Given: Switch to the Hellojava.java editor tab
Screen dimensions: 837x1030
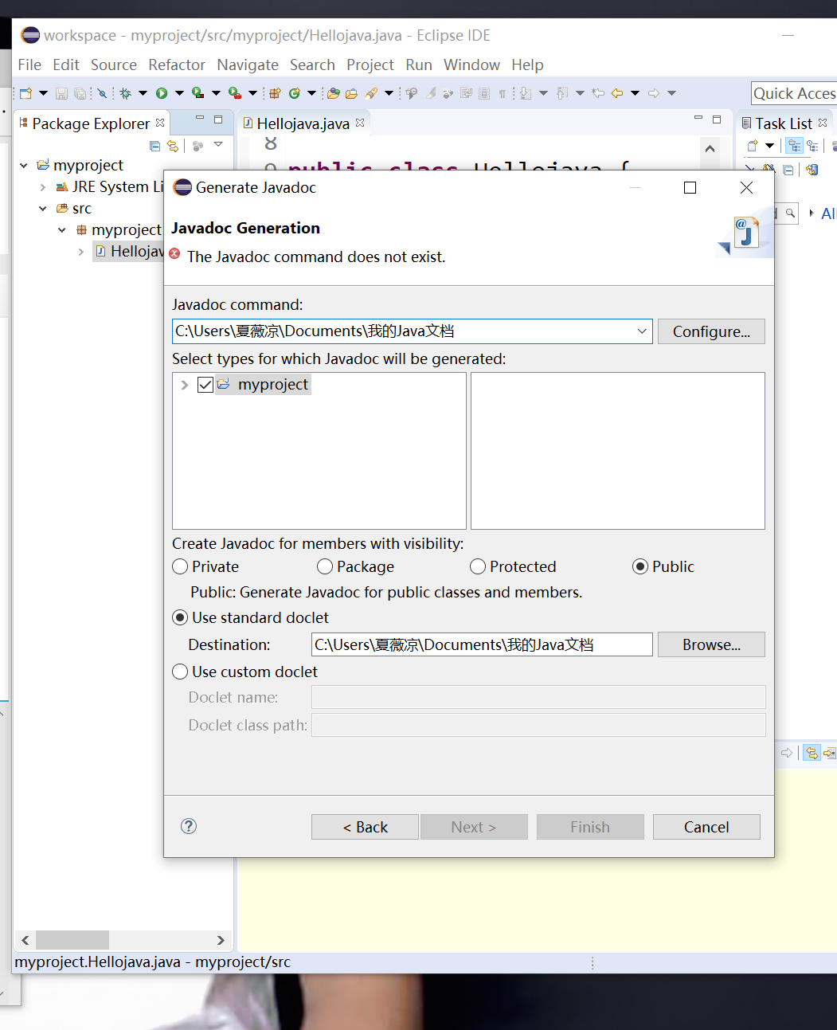Looking at the screenshot, I should pos(303,123).
